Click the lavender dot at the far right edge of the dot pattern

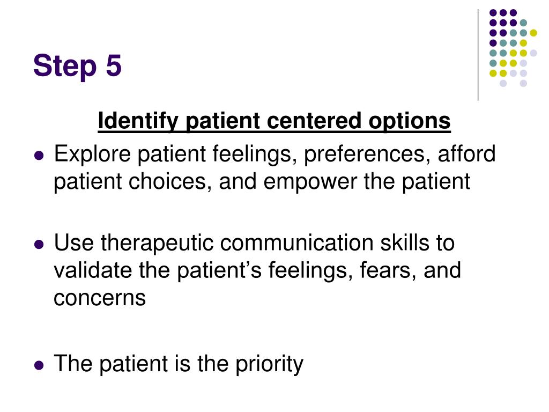point(533,53)
